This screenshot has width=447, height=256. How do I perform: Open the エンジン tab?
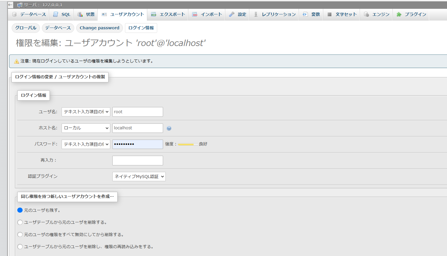click(377, 14)
